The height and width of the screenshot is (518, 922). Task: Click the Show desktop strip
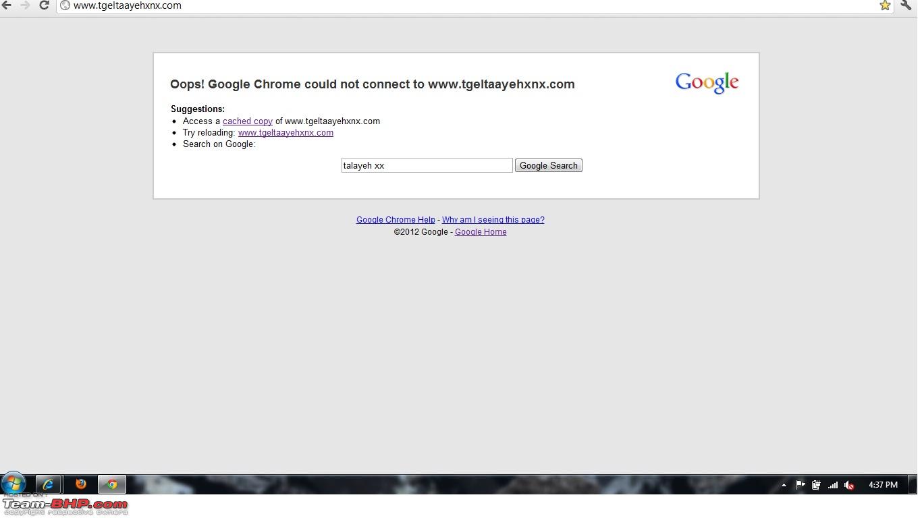click(x=913, y=485)
